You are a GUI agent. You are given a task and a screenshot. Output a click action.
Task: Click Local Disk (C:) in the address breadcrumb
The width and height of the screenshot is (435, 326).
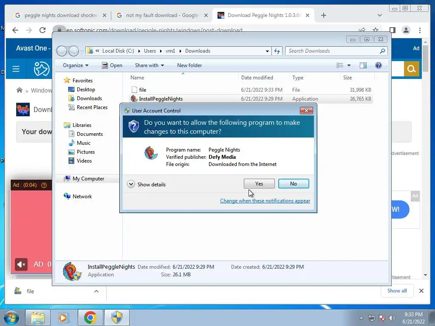point(118,51)
